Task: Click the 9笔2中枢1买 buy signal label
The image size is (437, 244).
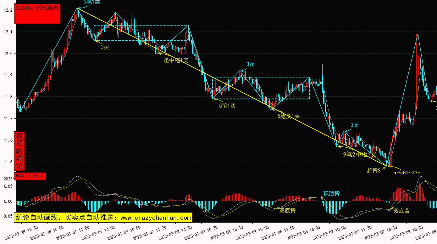Action: click(359, 154)
